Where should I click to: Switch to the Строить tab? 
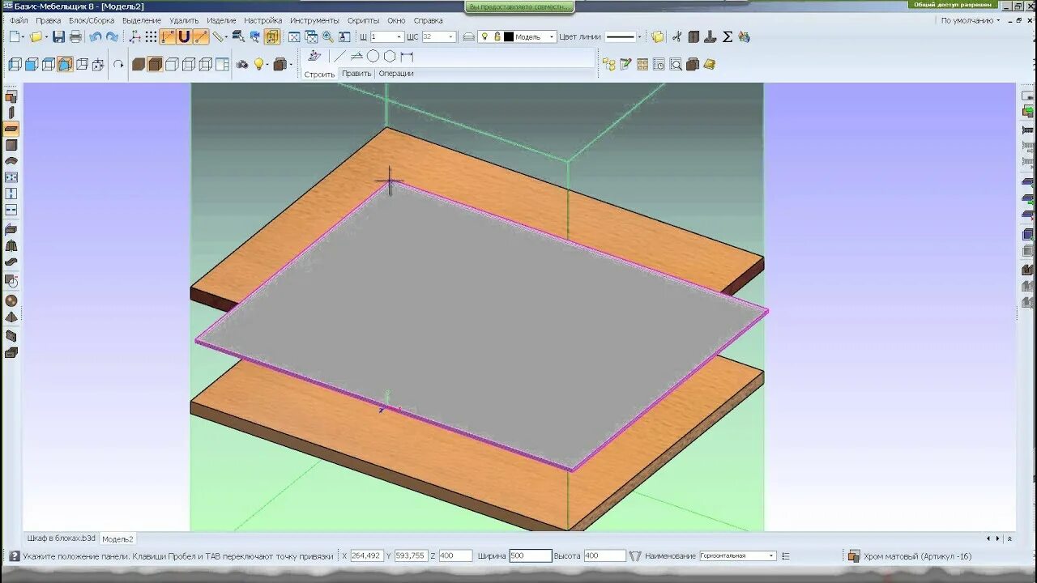pyautogui.click(x=319, y=74)
